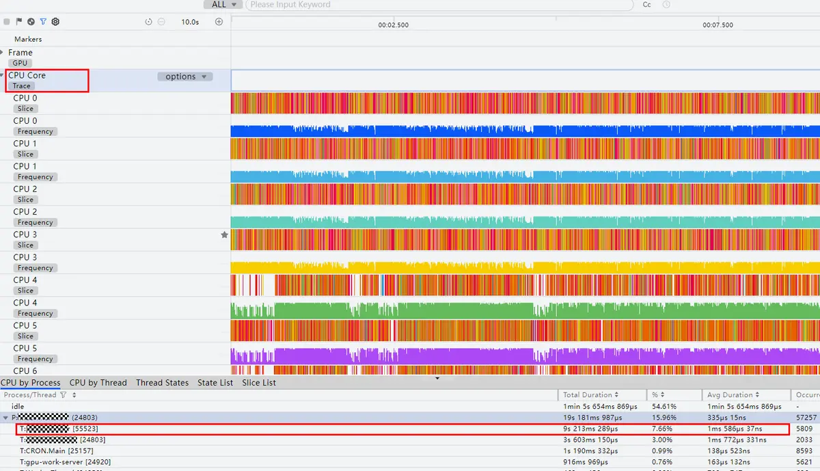Open the CPU Core options dropdown
820x471 pixels.
pos(185,77)
